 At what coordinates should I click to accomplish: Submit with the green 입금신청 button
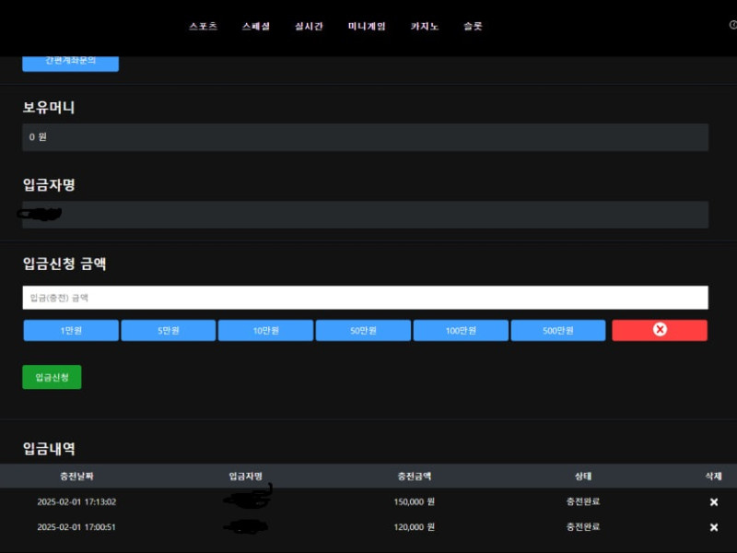pos(52,377)
